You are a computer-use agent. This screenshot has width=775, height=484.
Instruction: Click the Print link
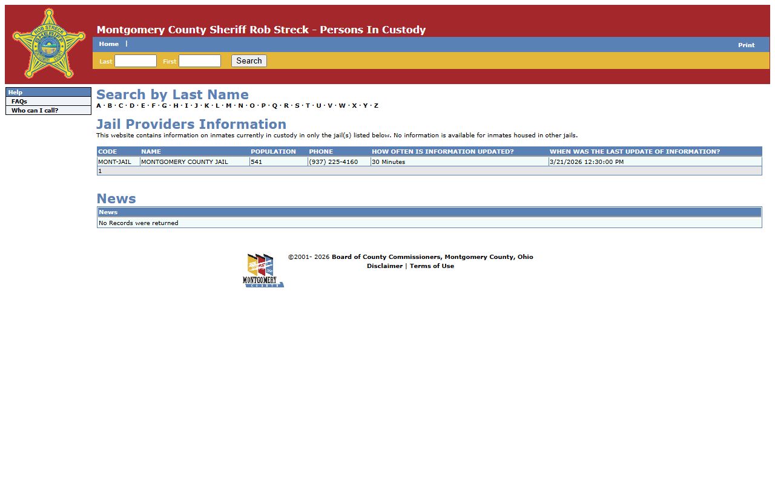746,45
